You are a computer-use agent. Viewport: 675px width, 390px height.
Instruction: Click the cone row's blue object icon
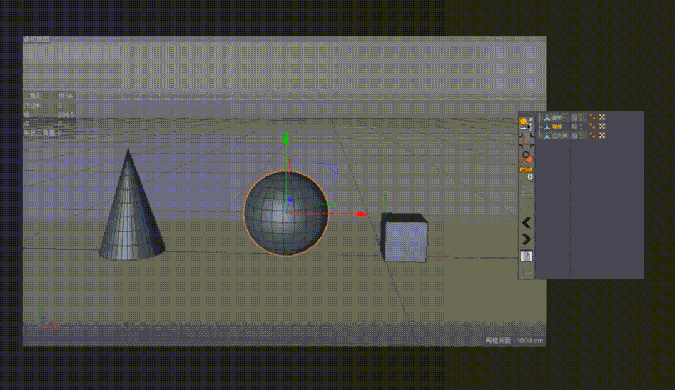coord(546,117)
